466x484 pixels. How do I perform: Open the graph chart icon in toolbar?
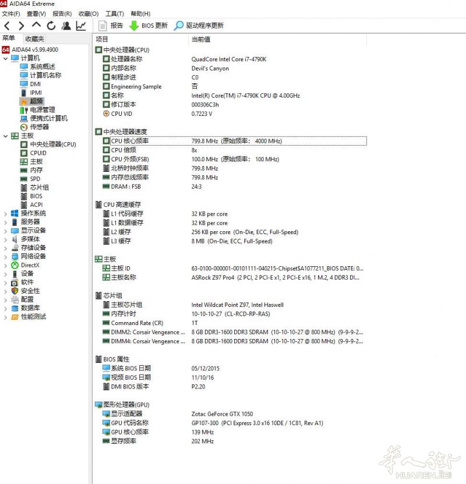(x=81, y=26)
